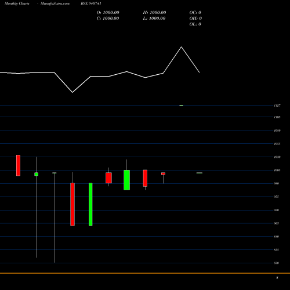Click the tallest red candlestick body
This screenshot has height=290, width=290.
pyautogui.click(x=72, y=204)
